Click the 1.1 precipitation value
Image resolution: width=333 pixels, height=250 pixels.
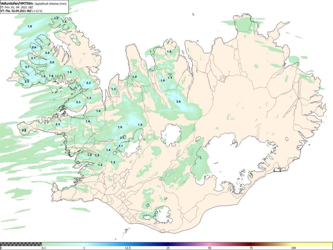(x=170, y=78)
